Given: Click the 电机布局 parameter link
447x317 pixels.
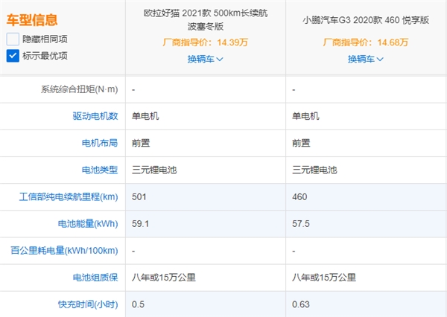Looking at the screenshot, I should click(x=100, y=143).
